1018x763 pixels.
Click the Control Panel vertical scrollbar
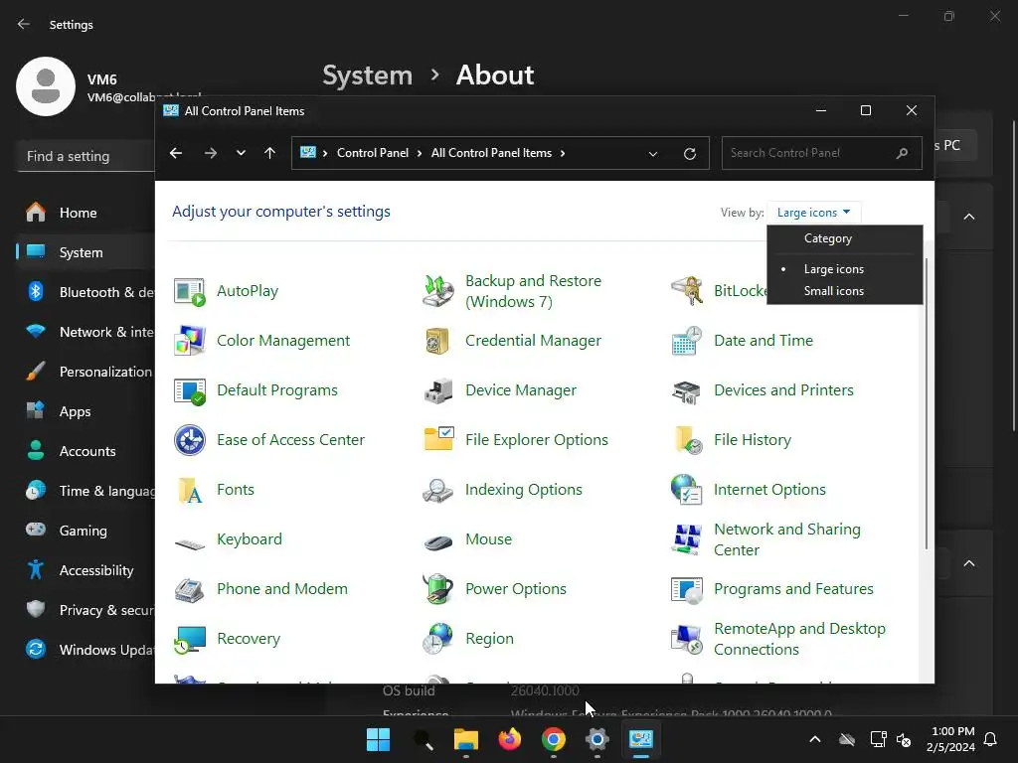(927, 402)
